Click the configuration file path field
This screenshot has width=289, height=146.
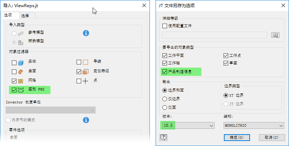coord(215,35)
